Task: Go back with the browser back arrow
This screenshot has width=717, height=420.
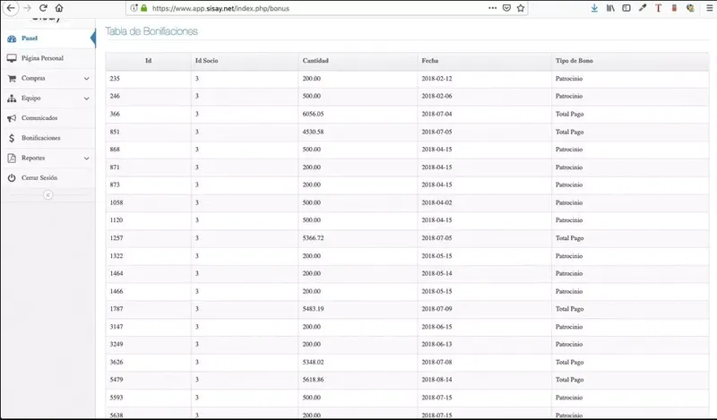Action: [x=11, y=8]
